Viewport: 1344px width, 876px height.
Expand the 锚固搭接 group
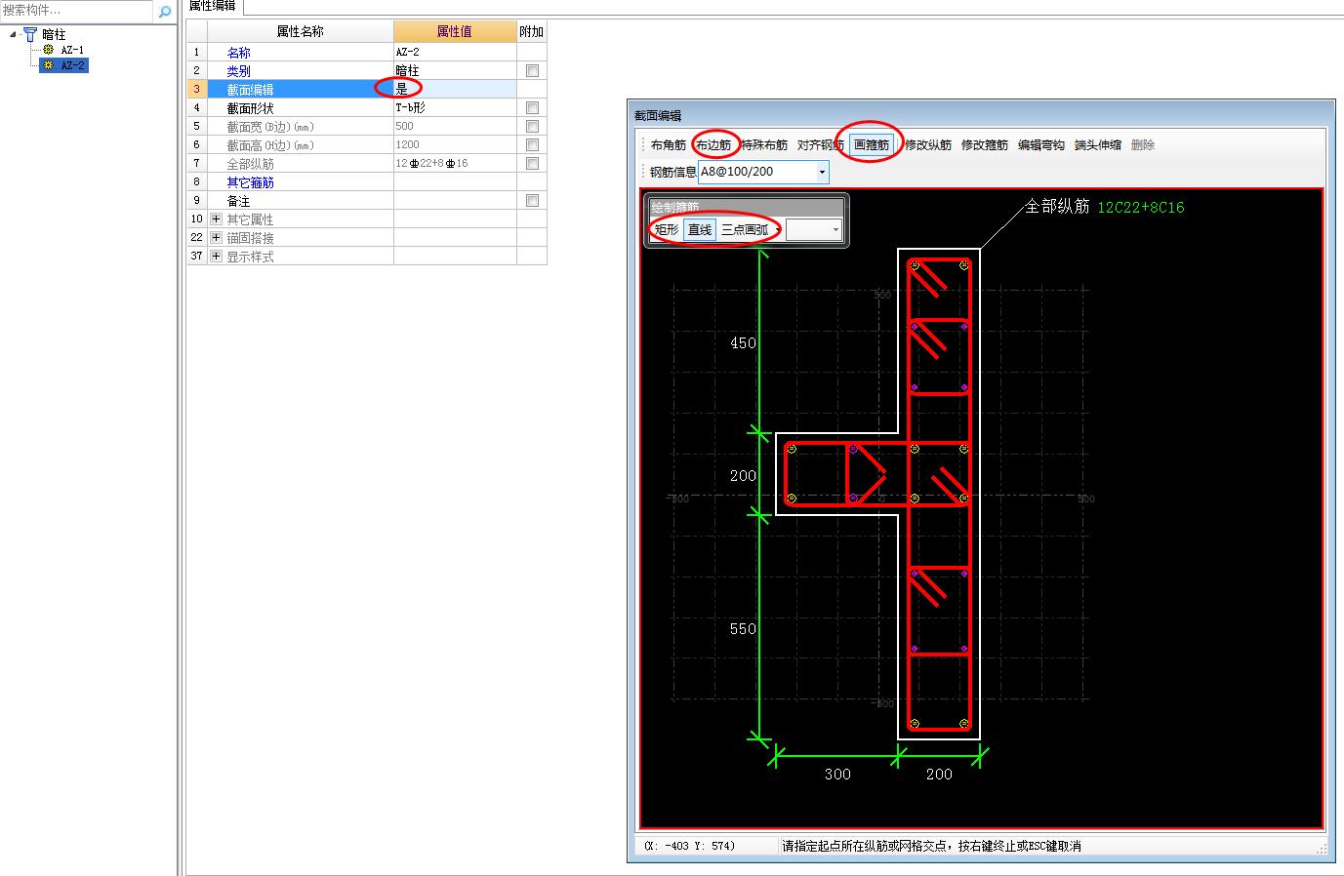point(216,238)
